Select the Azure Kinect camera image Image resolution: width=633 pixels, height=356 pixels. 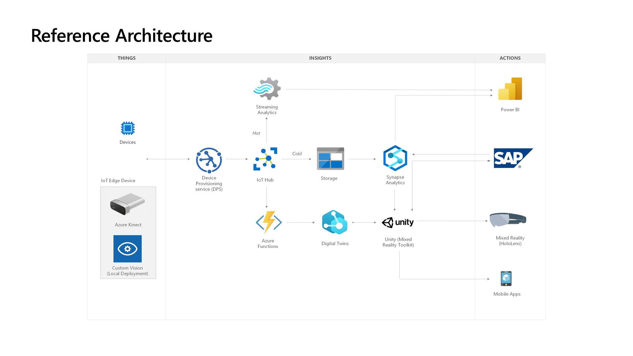(x=128, y=204)
